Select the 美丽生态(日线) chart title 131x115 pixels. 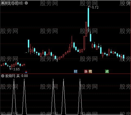pyautogui.click(x=12, y=3)
